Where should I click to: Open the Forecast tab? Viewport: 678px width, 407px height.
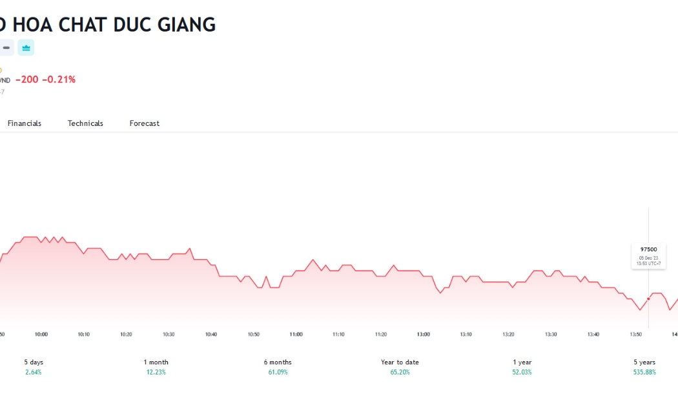[145, 123]
